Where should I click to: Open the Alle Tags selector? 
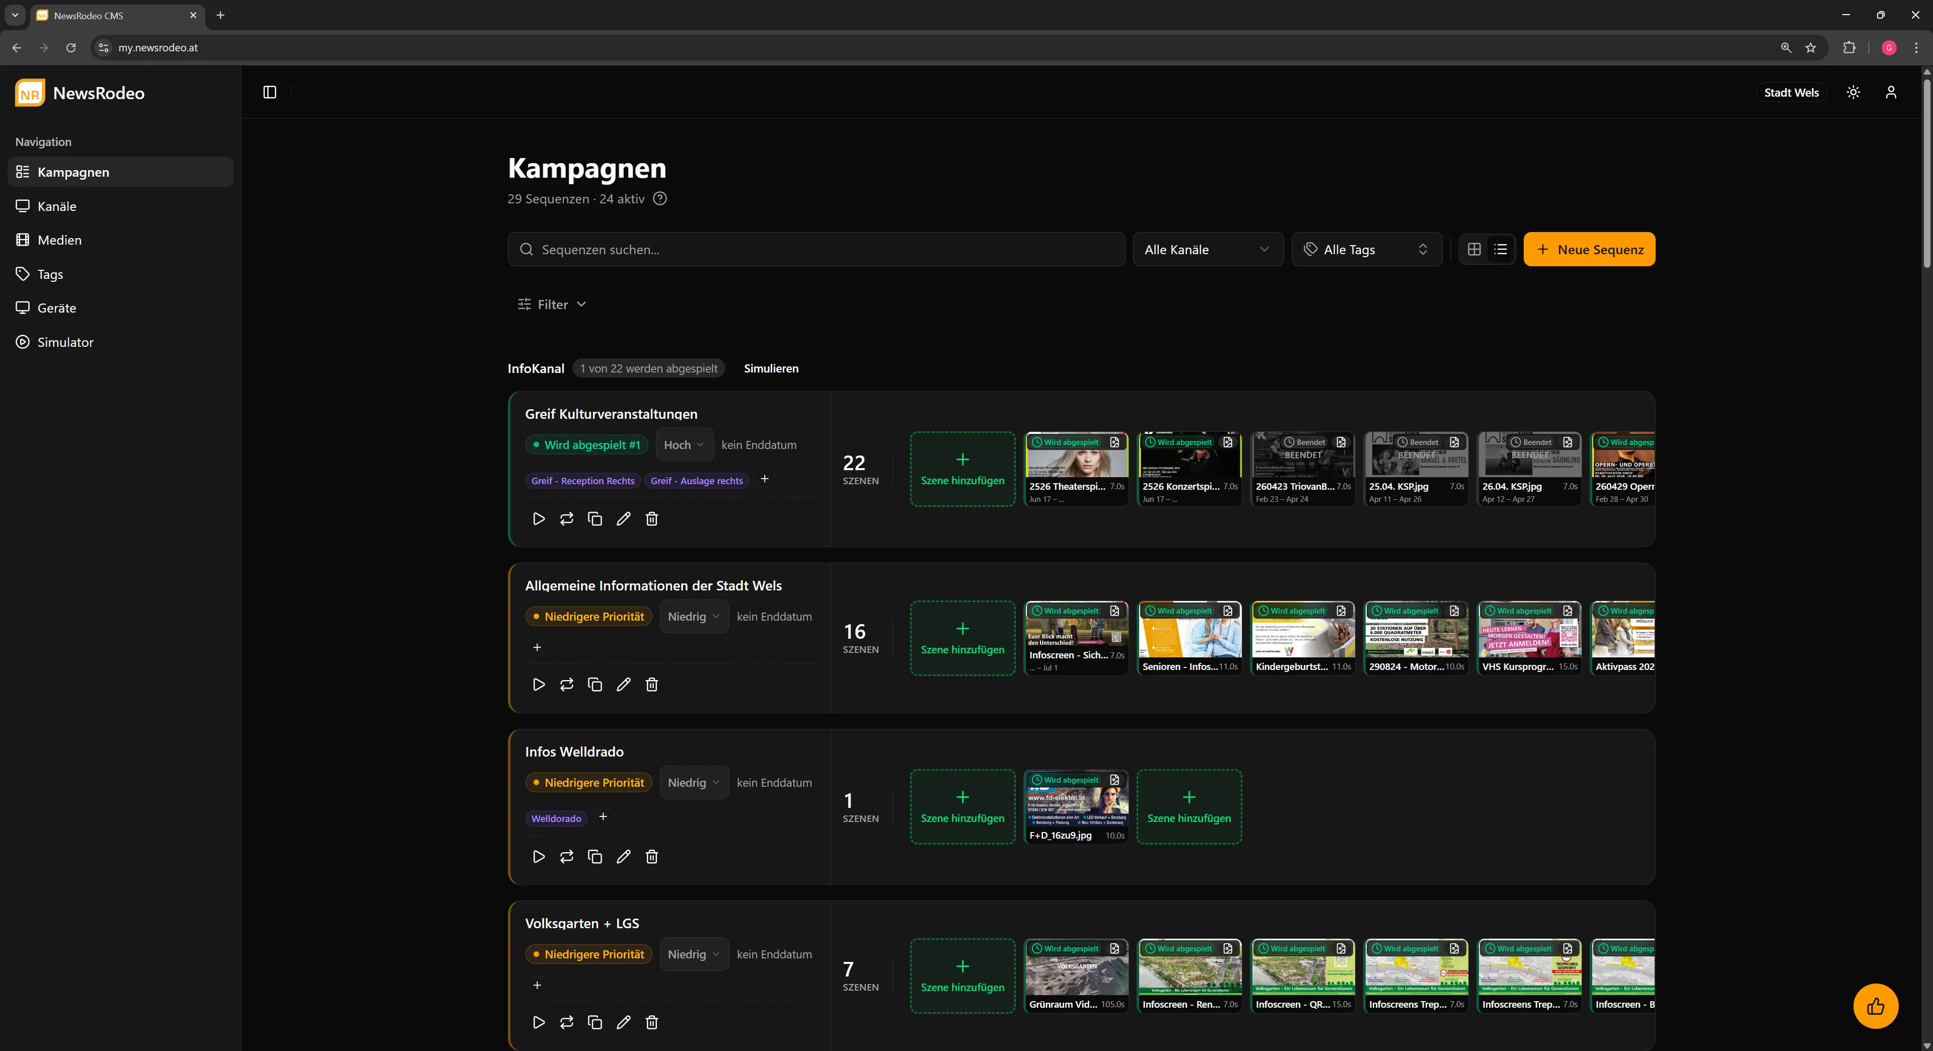point(1366,249)
